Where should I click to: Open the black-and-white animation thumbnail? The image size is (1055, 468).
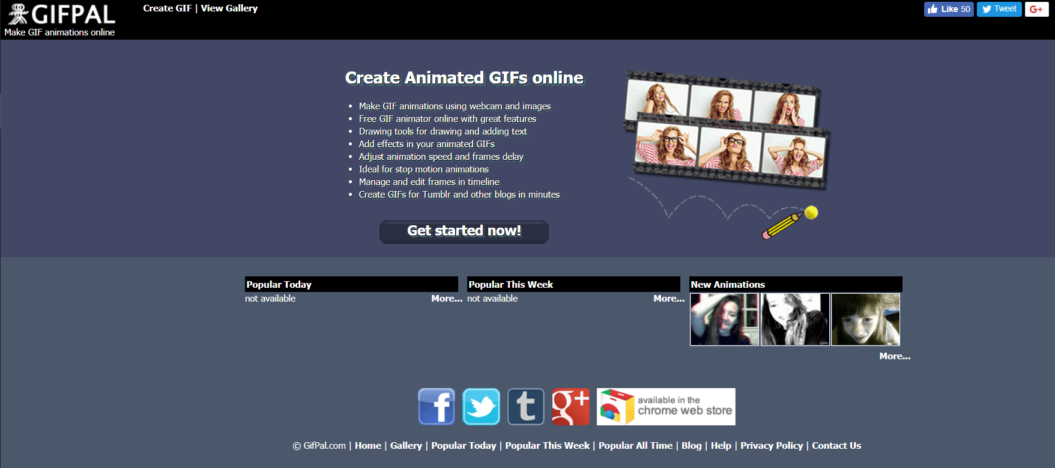(x=795, y=320)
